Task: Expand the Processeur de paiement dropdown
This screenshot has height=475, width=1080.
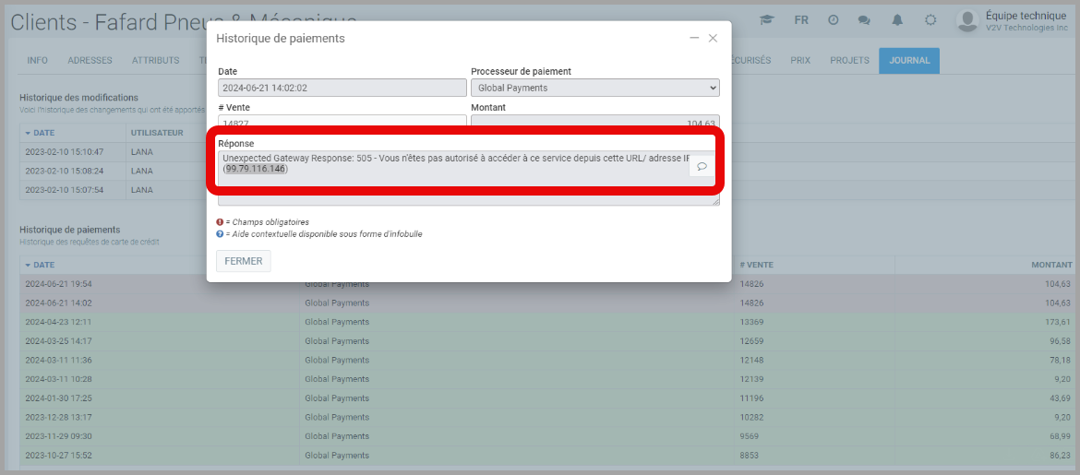Action: click(594, 88)
